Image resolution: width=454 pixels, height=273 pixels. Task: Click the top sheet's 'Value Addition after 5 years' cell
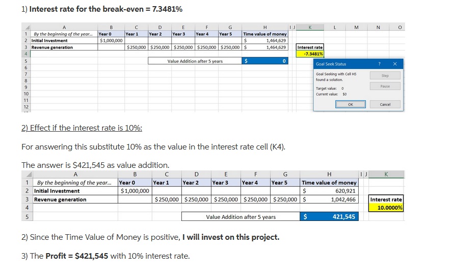(x=195, y=61)
